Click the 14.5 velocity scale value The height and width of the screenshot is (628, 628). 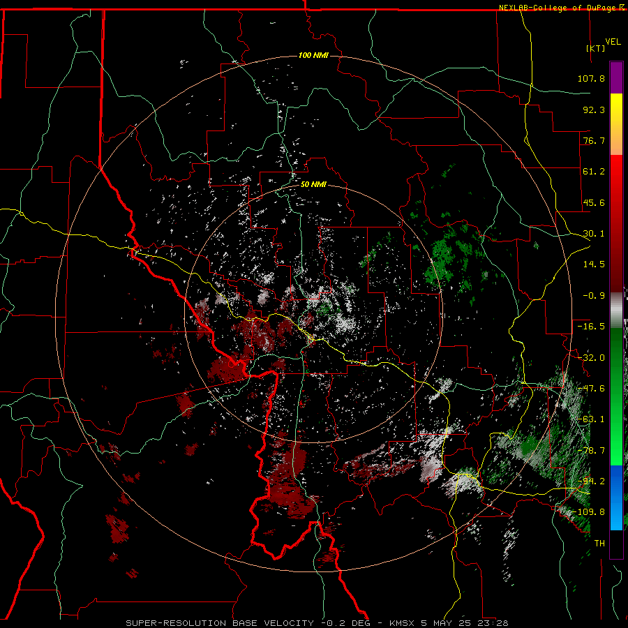[x=594, y=264]
